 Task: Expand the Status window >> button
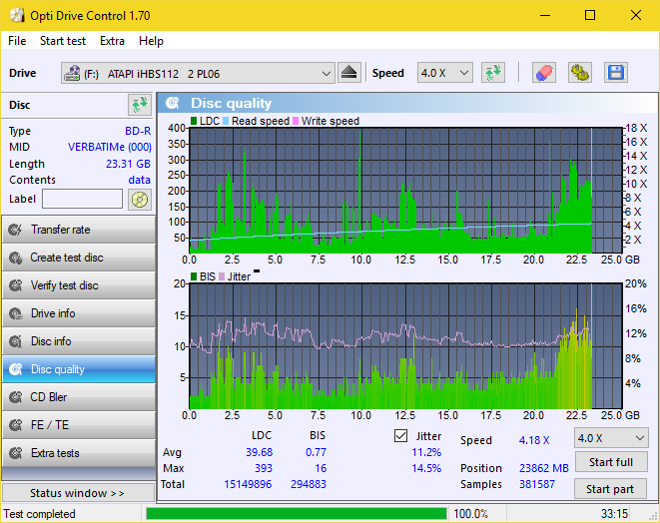coord(78,493)
